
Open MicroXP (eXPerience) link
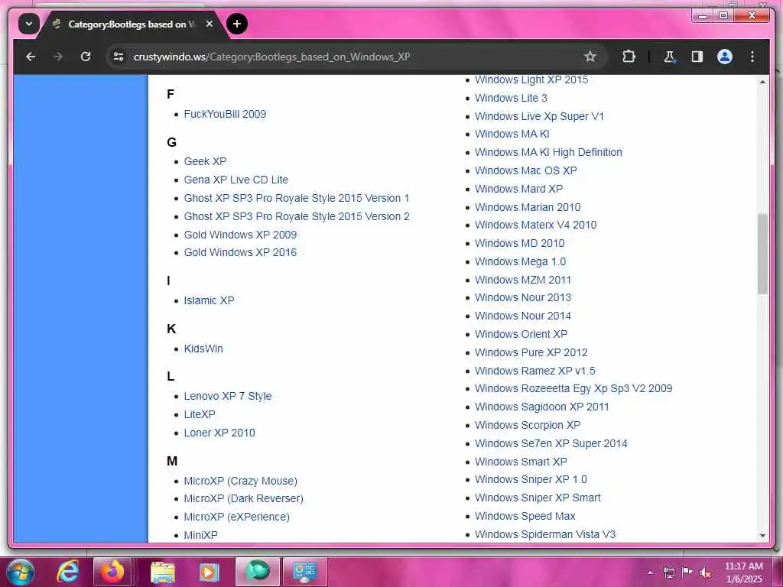pos(237,517)
